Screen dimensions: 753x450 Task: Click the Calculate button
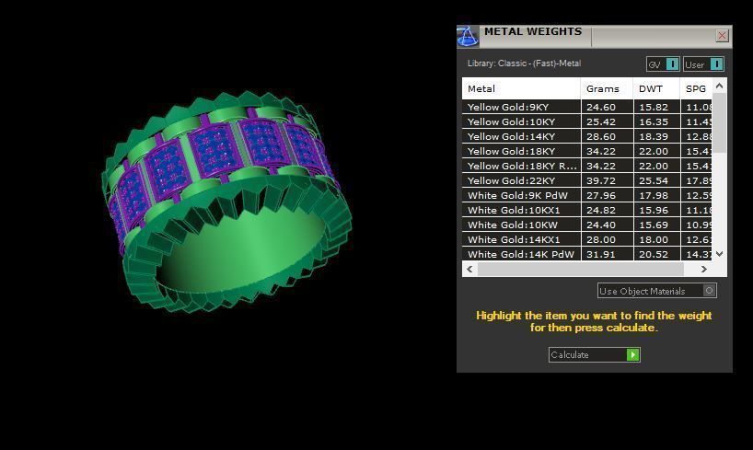coord(594,355)
